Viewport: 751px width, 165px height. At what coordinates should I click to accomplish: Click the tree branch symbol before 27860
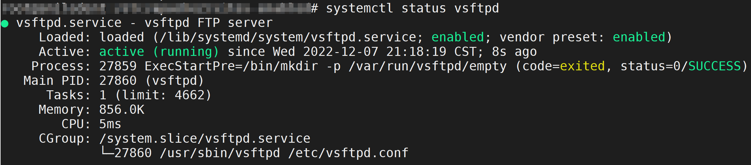[107, 151]
